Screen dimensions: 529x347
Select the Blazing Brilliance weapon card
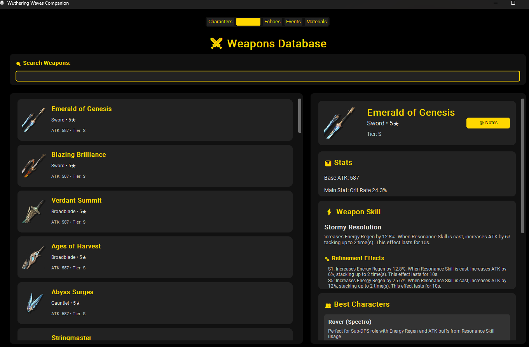tap(155, 166)
